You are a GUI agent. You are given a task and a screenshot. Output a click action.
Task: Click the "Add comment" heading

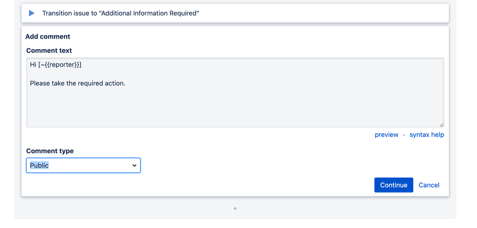(x=48, y=37)
